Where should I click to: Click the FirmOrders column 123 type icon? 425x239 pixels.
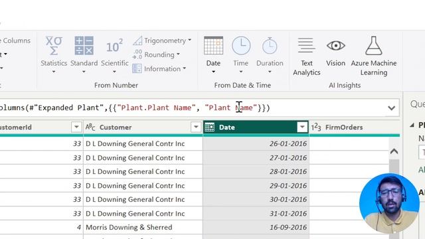pyautogui.click(x=316, y=127)
